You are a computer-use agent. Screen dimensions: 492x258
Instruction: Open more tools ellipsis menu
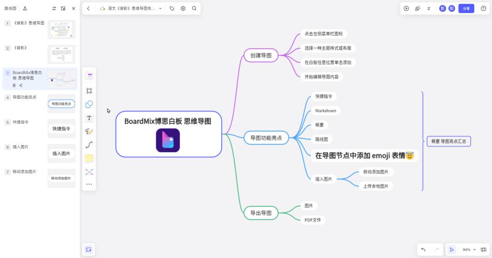point(89,184)
